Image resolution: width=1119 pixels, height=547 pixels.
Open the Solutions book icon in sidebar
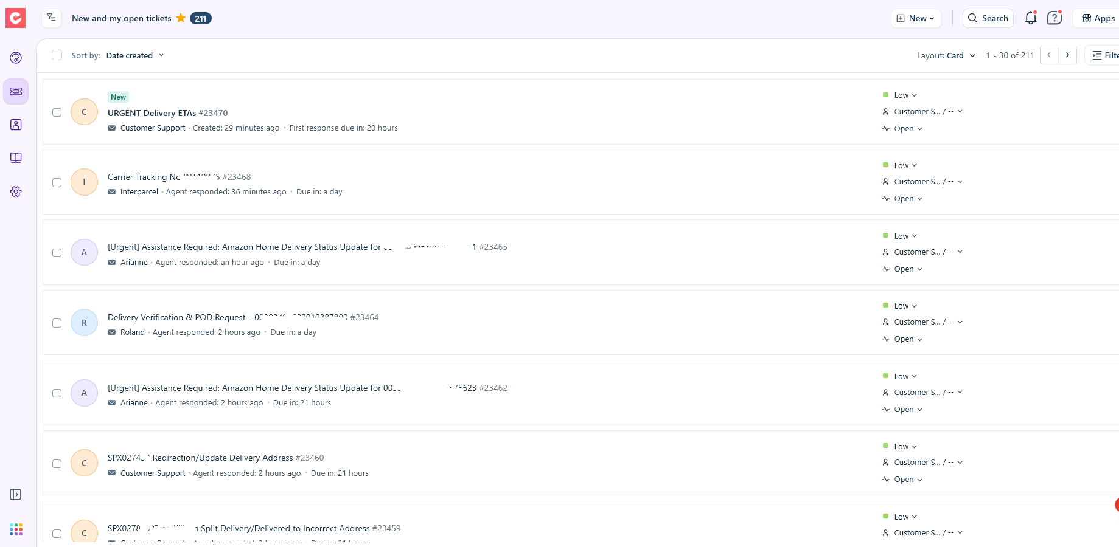click(16, 158)
